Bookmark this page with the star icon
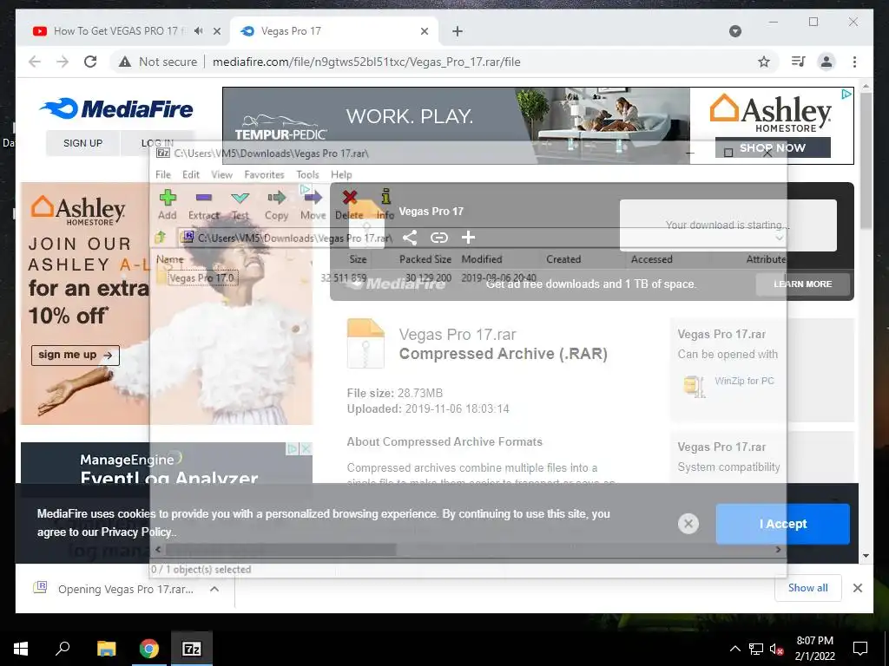The image size is (889, 666). (x=764, y=62)
